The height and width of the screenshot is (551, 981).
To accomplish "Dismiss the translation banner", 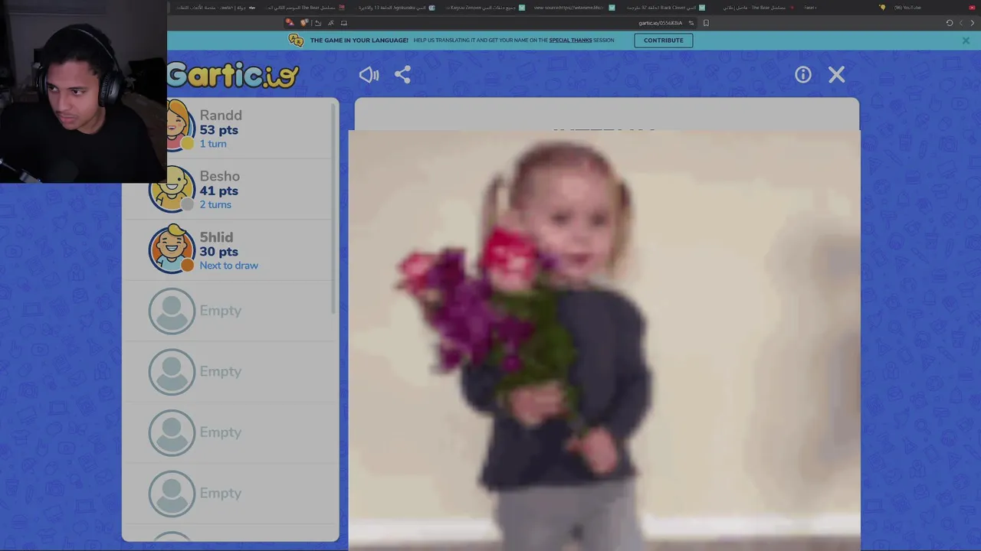I will pyautogui.click(x=966, y=41).
